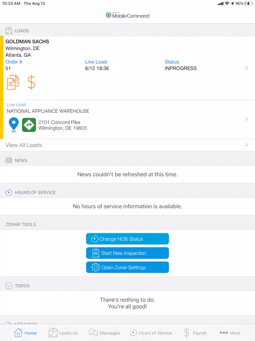Switch to the Payroll tab

pyautogui.click(x=195, y=333)
